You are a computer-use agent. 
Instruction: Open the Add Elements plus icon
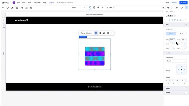point(3,8)
